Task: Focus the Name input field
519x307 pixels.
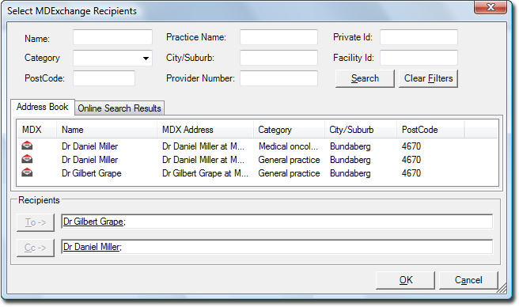Action: click(112, 37)
